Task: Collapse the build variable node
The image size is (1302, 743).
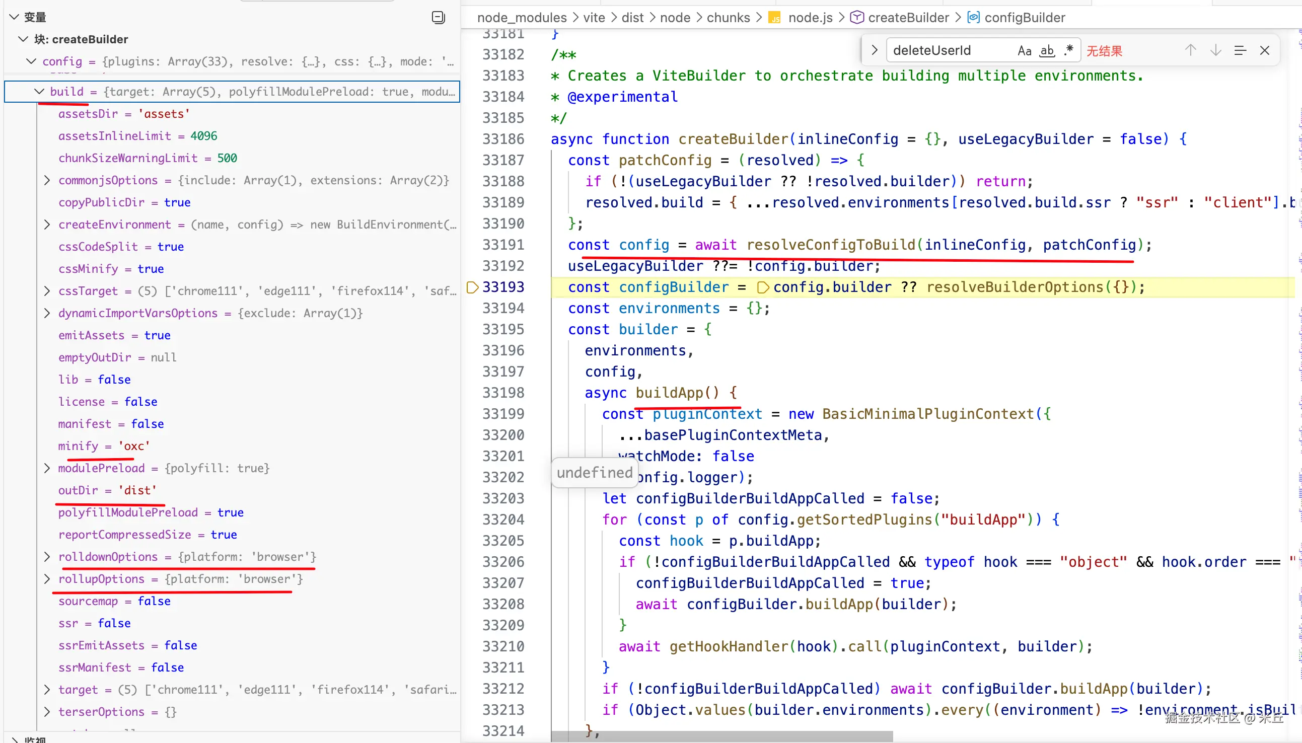Action: click(39, 91)
